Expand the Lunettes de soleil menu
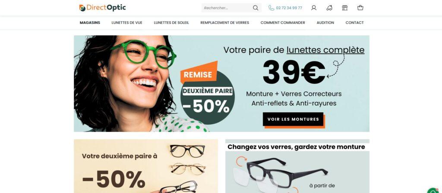Viewport: 442px width, 193px height. (x=171, y=23)
